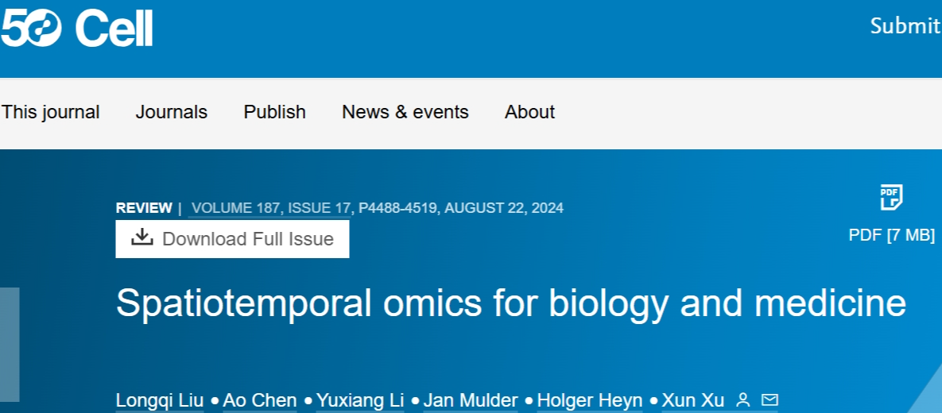Viewport: 942px width, 413px height.
Task: Show Holger Heyn's author details
Action: (590, 400)
